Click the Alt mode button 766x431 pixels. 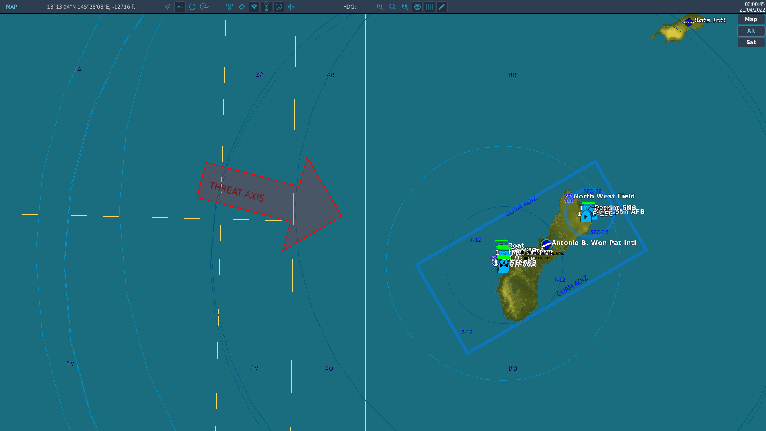click(x=751, y=31)
